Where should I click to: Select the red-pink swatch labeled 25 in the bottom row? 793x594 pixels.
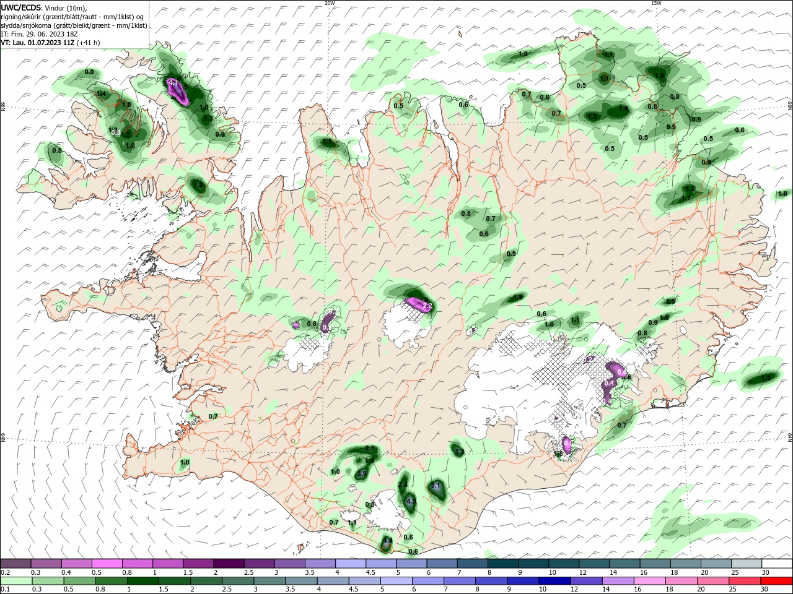(x=744, y=580)
